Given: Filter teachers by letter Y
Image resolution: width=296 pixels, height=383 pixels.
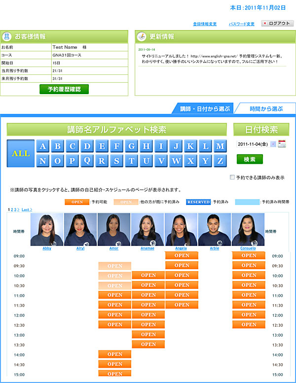Looking at the screenshot, I should 205,161.
